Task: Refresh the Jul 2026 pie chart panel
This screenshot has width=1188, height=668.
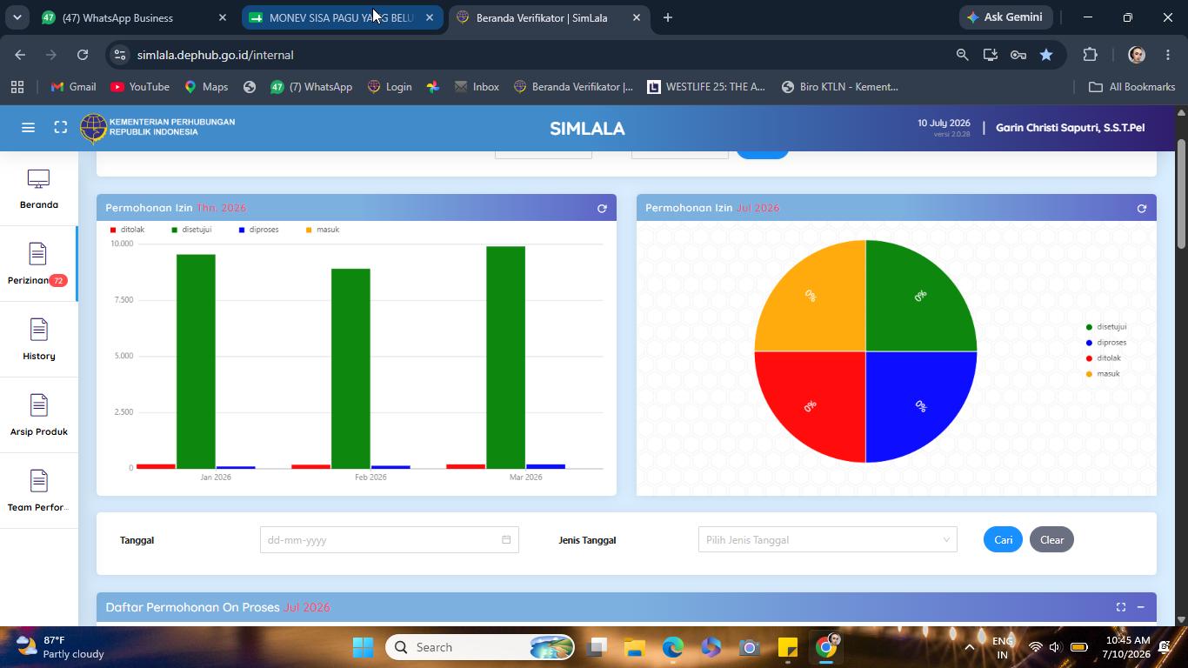Action: pos(1142,208)
